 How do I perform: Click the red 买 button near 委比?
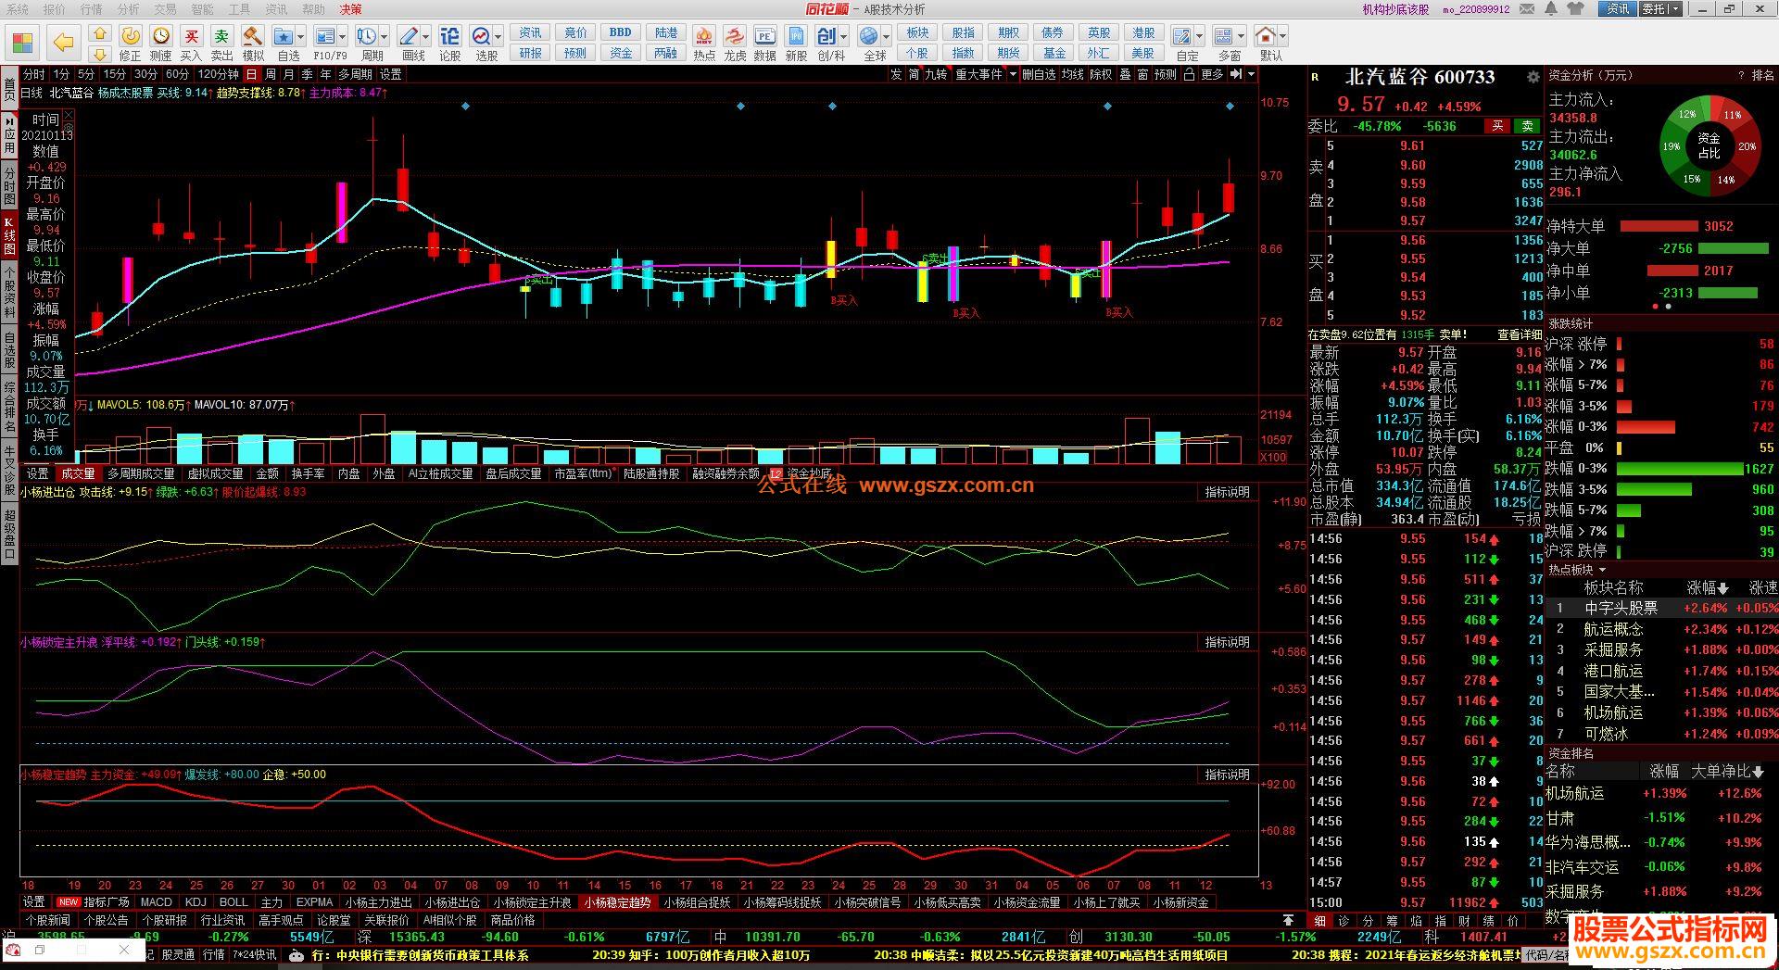[1497, 126]
